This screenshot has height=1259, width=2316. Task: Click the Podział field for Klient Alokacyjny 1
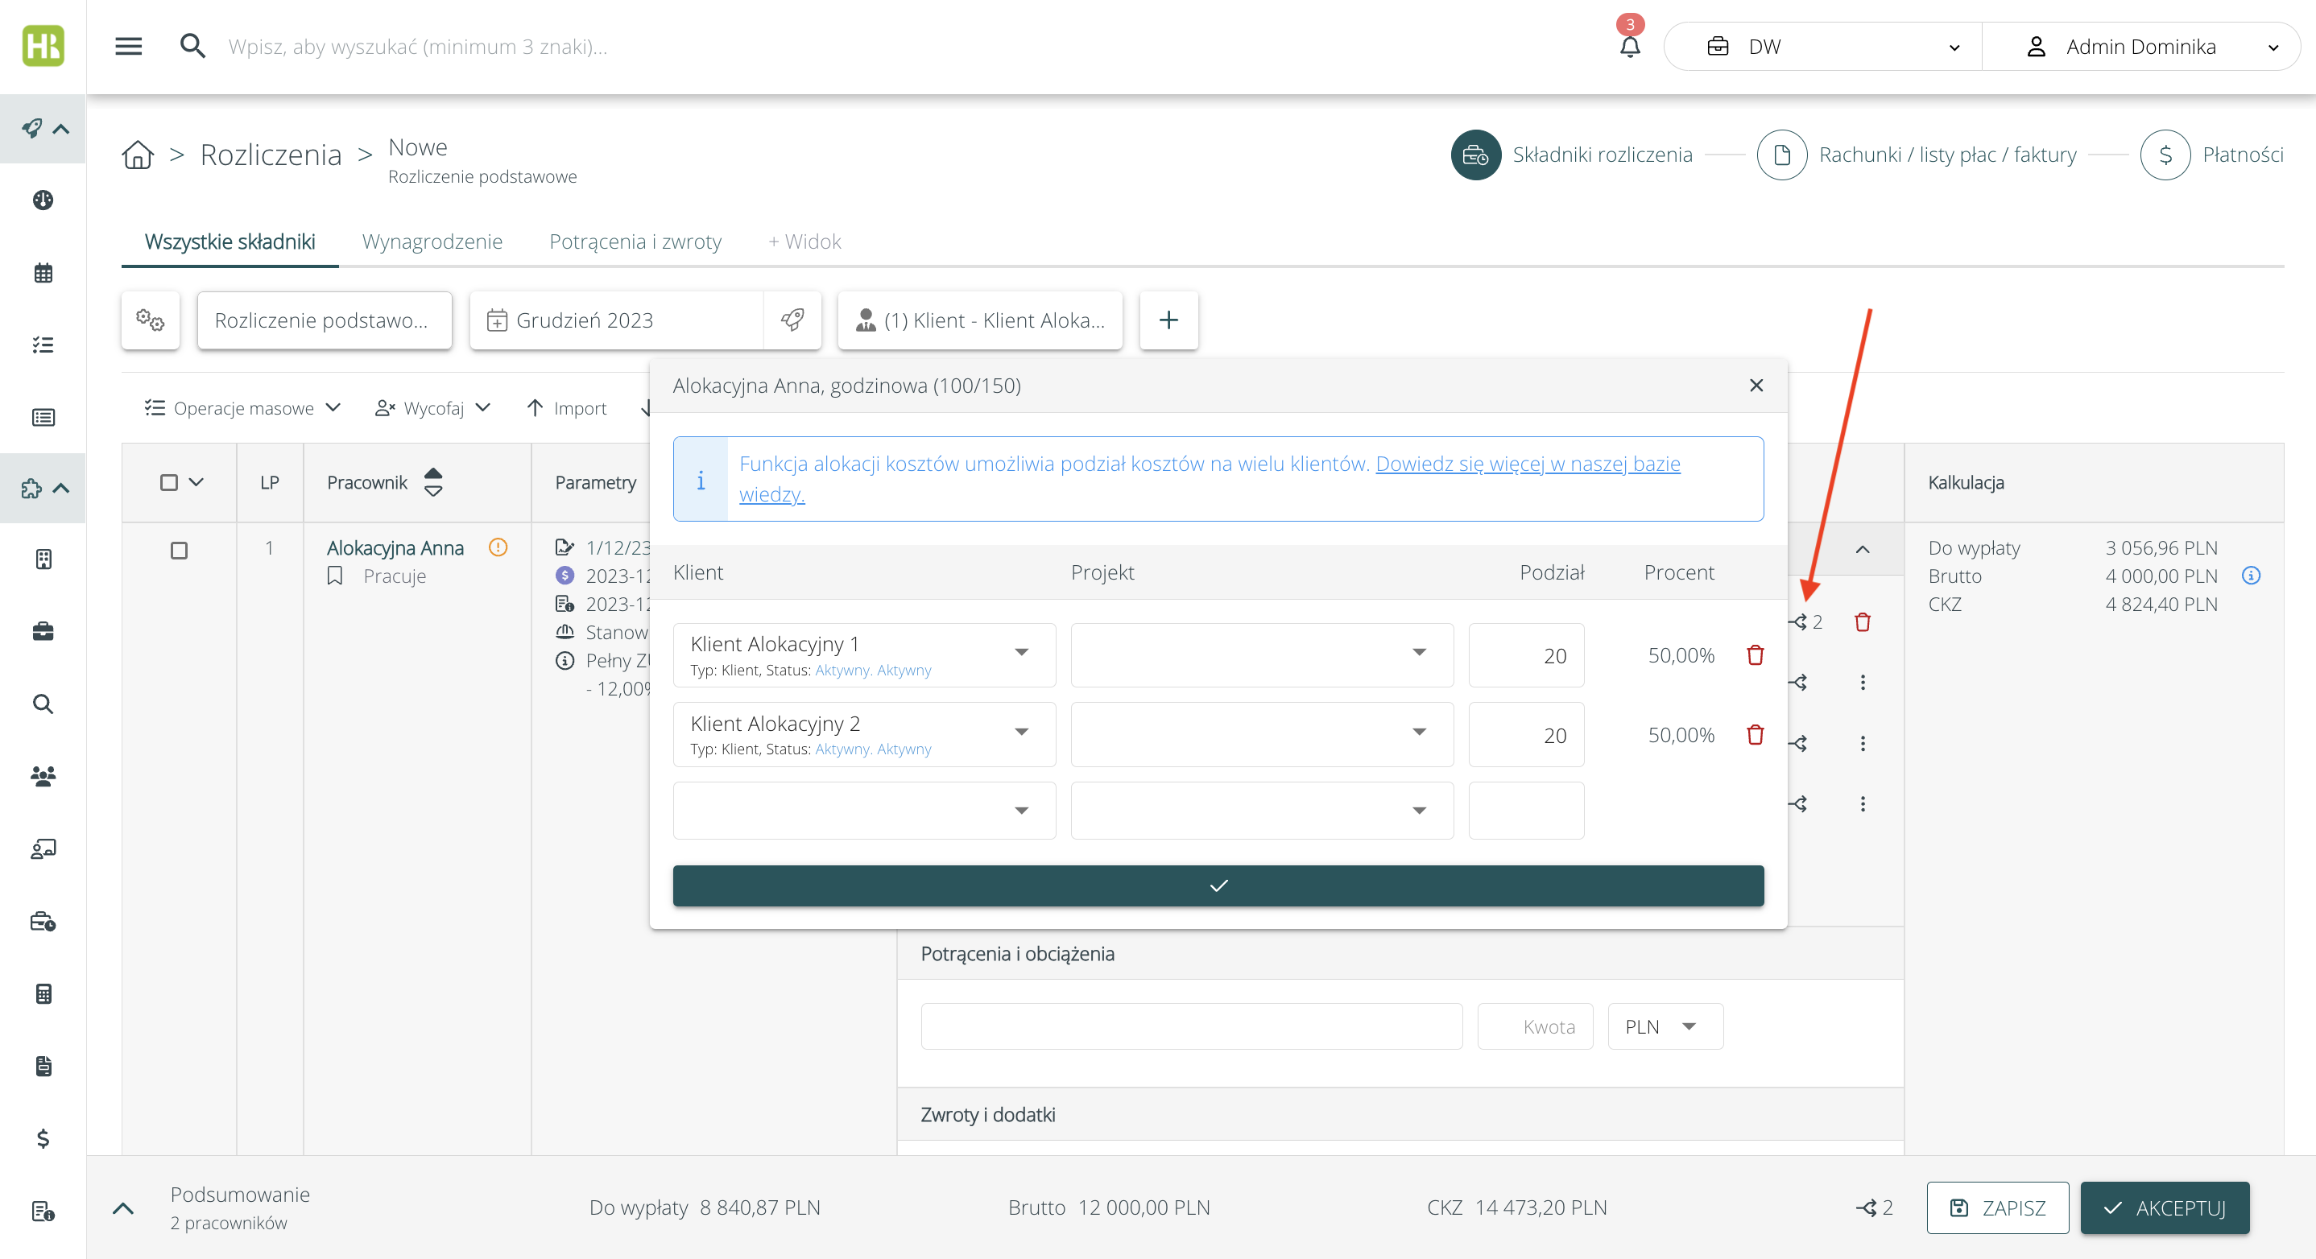(x=1526, y=655)
